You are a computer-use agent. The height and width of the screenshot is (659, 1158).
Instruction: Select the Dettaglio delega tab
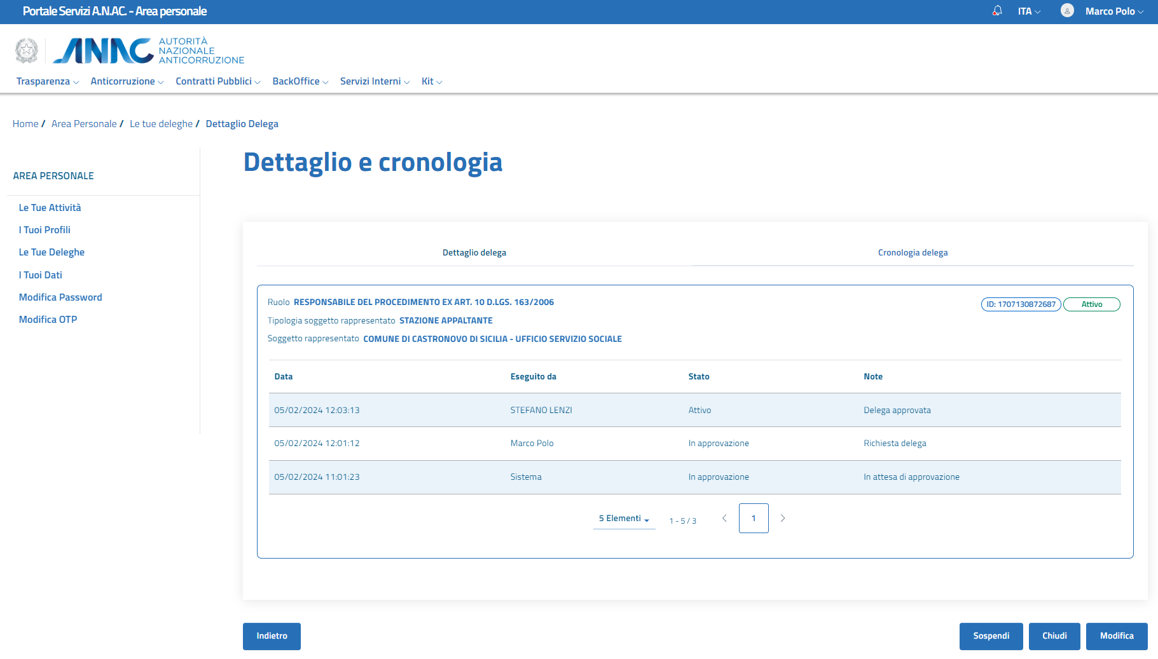click(x=474, y=253)
